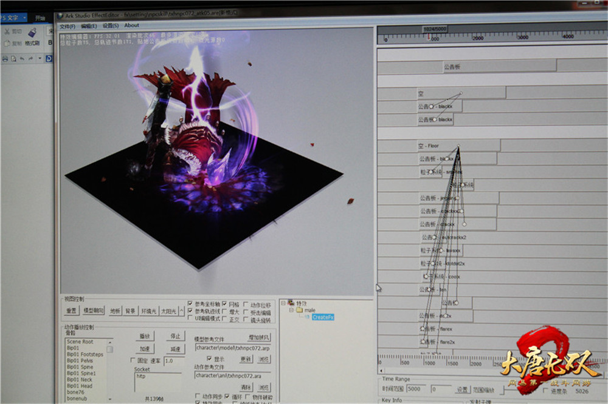Toggle 受击编辑 checkbox
This screenshot has height=404, width=608.
246,312
